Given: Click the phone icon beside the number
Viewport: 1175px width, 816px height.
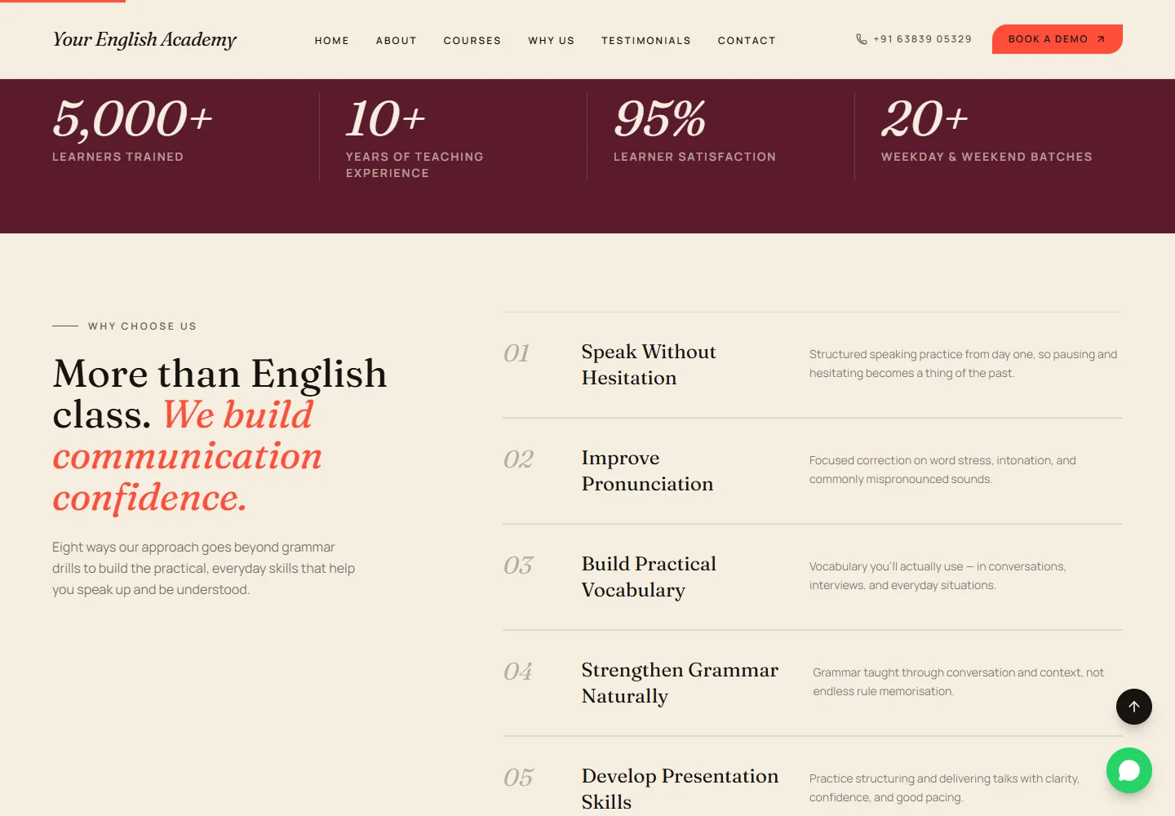Looking at the screenshot, I should click(861, 39).
